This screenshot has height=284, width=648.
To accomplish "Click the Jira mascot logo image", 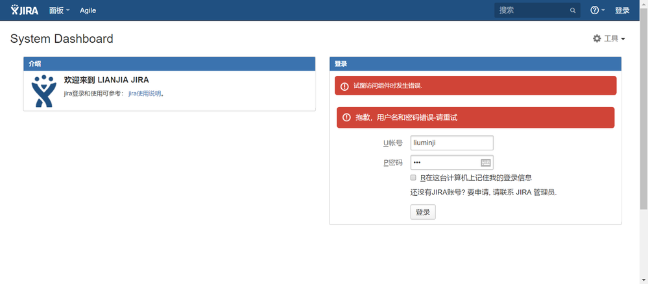I will (x=43, y=91).
